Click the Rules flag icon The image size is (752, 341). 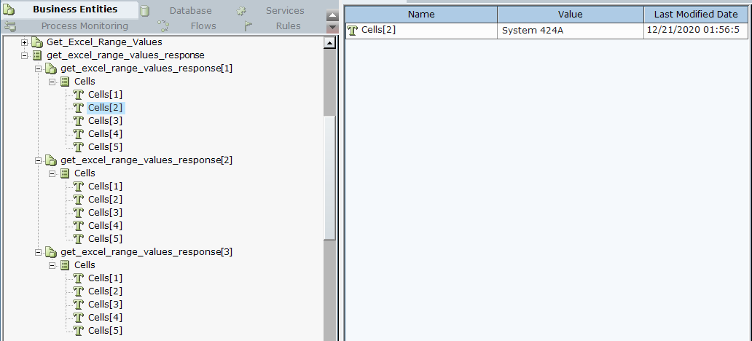248,26
